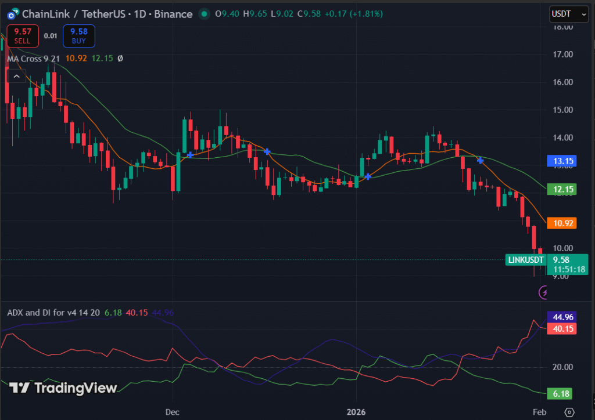Click the 12.15 green MA price label
Viewport: 595px width, 420px height.
[x=562, y=189]
